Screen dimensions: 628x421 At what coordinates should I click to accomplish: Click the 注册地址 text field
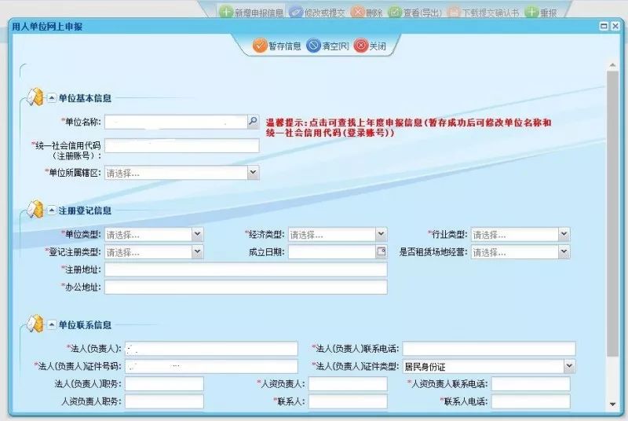click(x=246, y=269)
